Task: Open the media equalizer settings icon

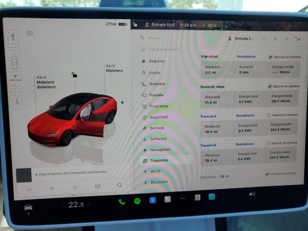Action: pos(98,186)
